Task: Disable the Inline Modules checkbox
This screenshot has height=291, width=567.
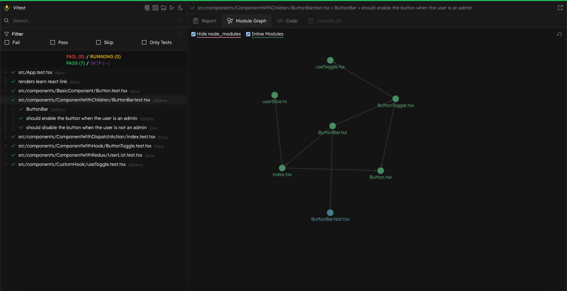Action: click(x=248, y=34)
